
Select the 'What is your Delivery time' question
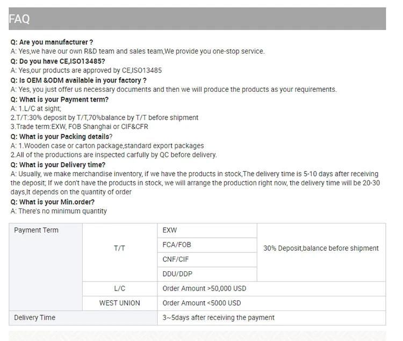[x=58, y=165]
